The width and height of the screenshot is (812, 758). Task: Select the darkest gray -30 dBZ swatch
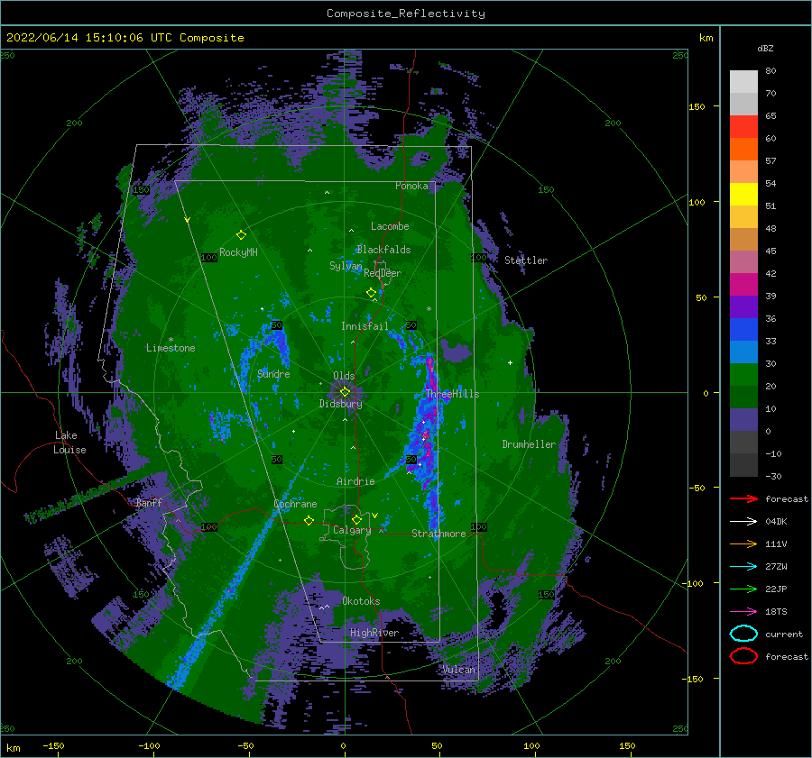pos(743,465)
